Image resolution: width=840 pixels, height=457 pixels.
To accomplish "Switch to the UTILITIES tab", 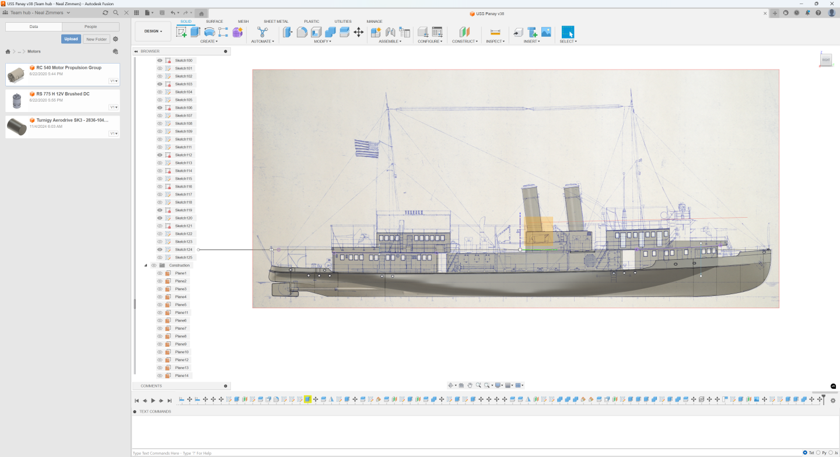I will pos(343,22).
